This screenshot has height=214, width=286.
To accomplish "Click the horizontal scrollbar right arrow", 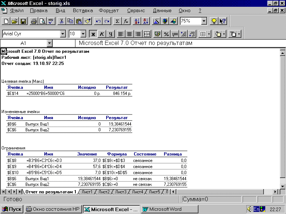I will point(275,192).
